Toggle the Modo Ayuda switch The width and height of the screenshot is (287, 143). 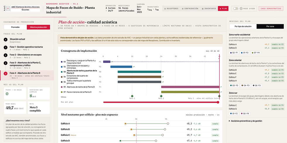point(236,8)
